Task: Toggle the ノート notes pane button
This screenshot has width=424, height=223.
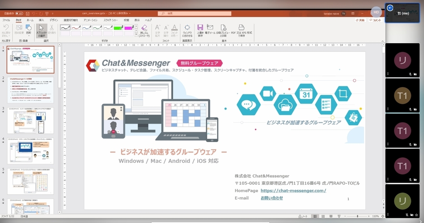Action: click(303, 216)
